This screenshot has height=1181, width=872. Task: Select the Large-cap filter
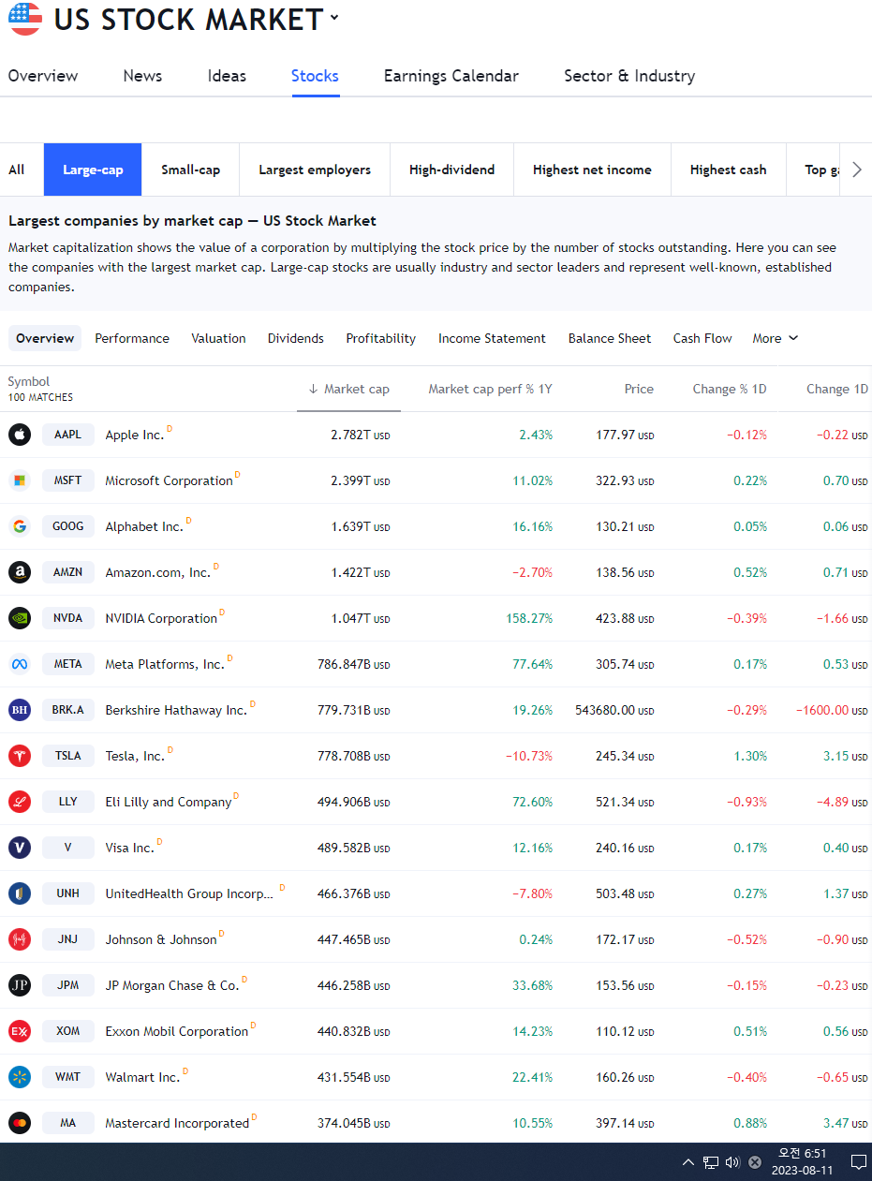pyautogui.click(x=93, y=170)
